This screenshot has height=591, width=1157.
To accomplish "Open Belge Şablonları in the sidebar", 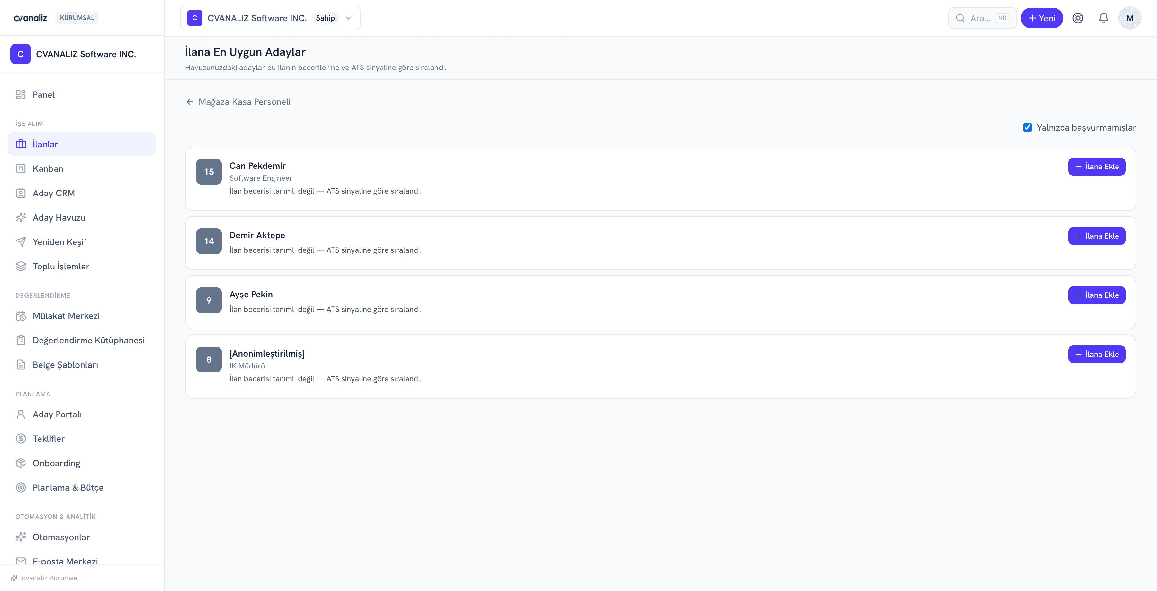I will pyautogui.click(x=82, y=365).
